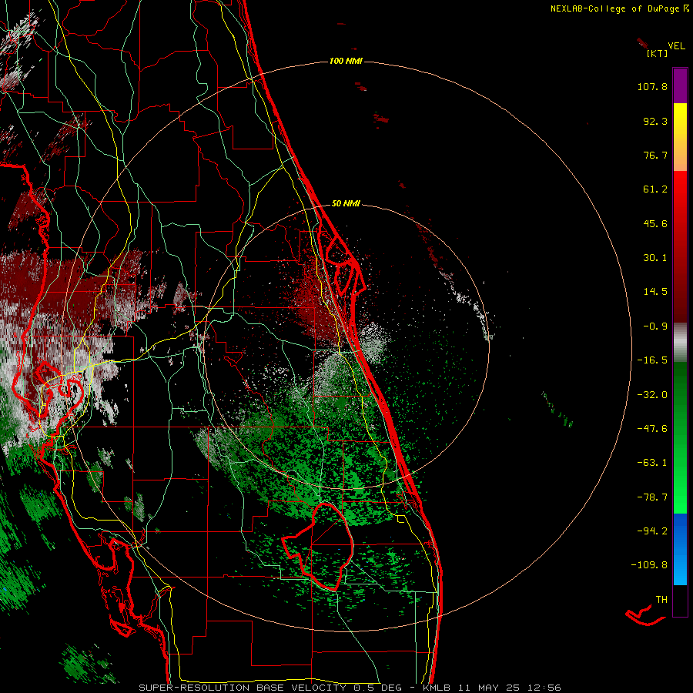Select the 30.1 velocity scale value
Screen dimensions: 693x693
(x=655, y=258)
